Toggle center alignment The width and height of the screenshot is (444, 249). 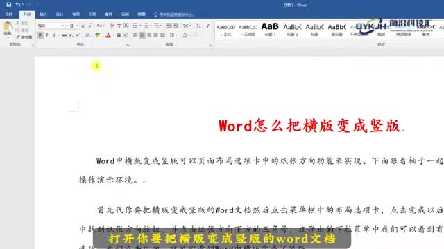142,35
